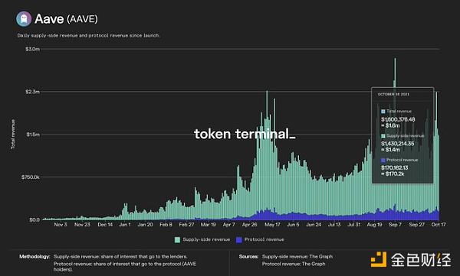Click the Aave (AAVE) title
The width and height of the screenshot is (460, 276).
pyautogui.click(x=66, y=19)
